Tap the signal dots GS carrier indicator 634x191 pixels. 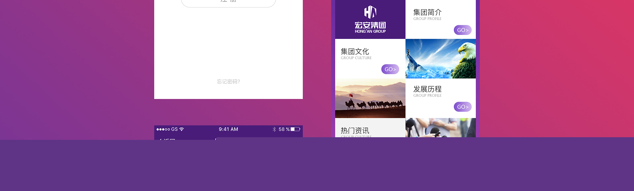pyautogui.click(x=167, y=129)
